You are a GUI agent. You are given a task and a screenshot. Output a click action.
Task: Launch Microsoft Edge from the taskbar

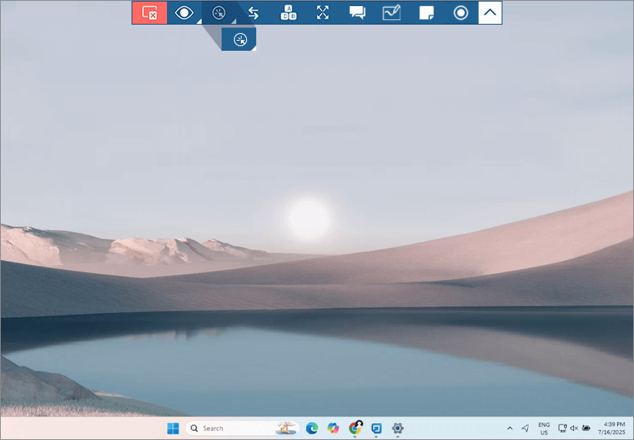point(312,428)
